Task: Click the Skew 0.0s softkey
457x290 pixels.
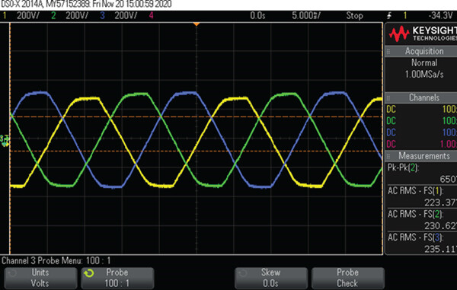Action: pyautogui.click(x=270, y=278)
